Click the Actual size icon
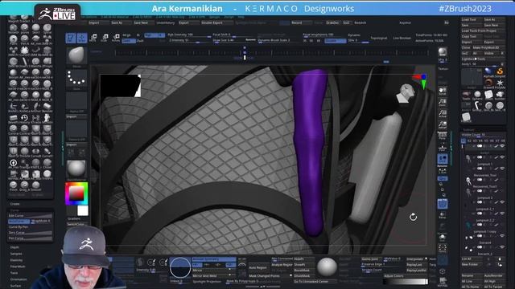This screenshot has width=515, height=289. pos(443,114)
